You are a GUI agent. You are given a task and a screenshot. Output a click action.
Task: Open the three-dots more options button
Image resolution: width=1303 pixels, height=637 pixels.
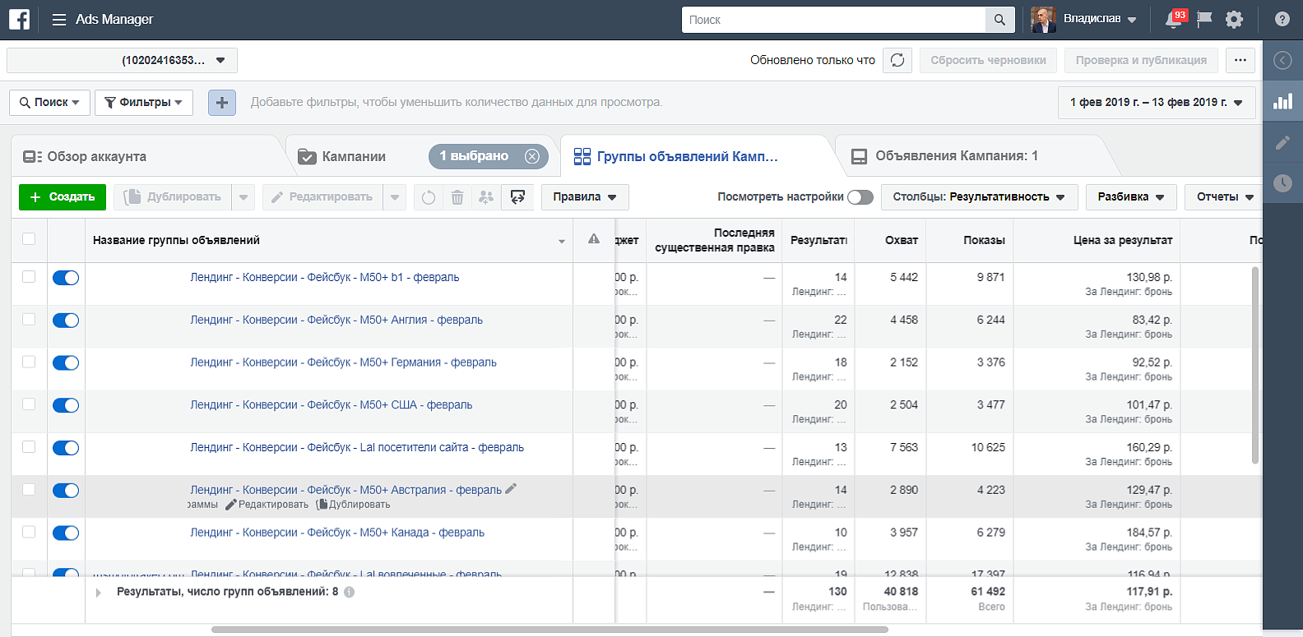(1240, 60)
